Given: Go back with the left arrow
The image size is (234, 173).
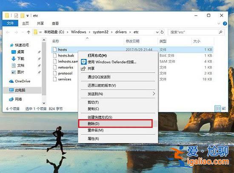Looking at the screenshot, I should point(8,32).
